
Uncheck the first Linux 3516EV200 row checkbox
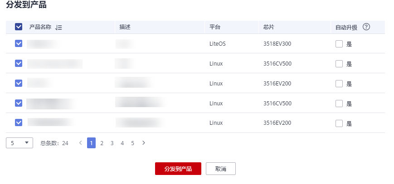[x=19, y=83]
